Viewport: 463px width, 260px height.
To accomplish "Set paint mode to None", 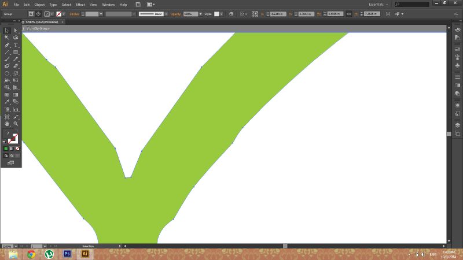I will [x=18, y=148].
